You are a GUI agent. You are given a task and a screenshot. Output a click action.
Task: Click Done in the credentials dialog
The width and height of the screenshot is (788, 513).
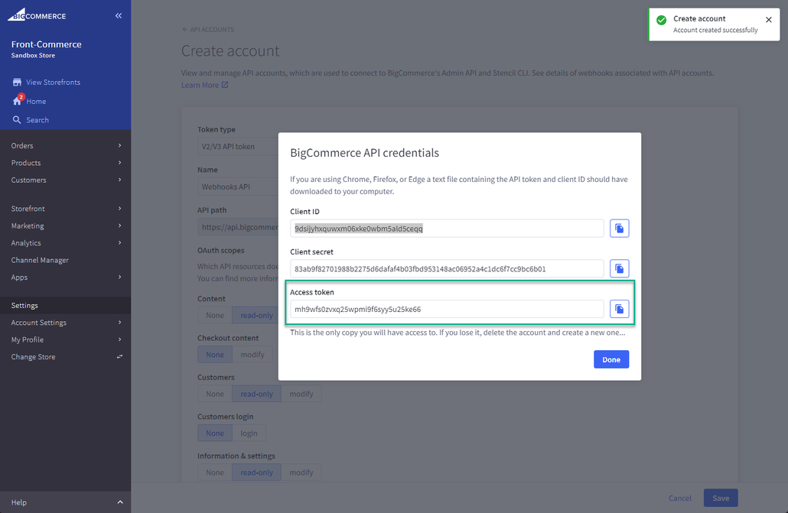point(611,359)
